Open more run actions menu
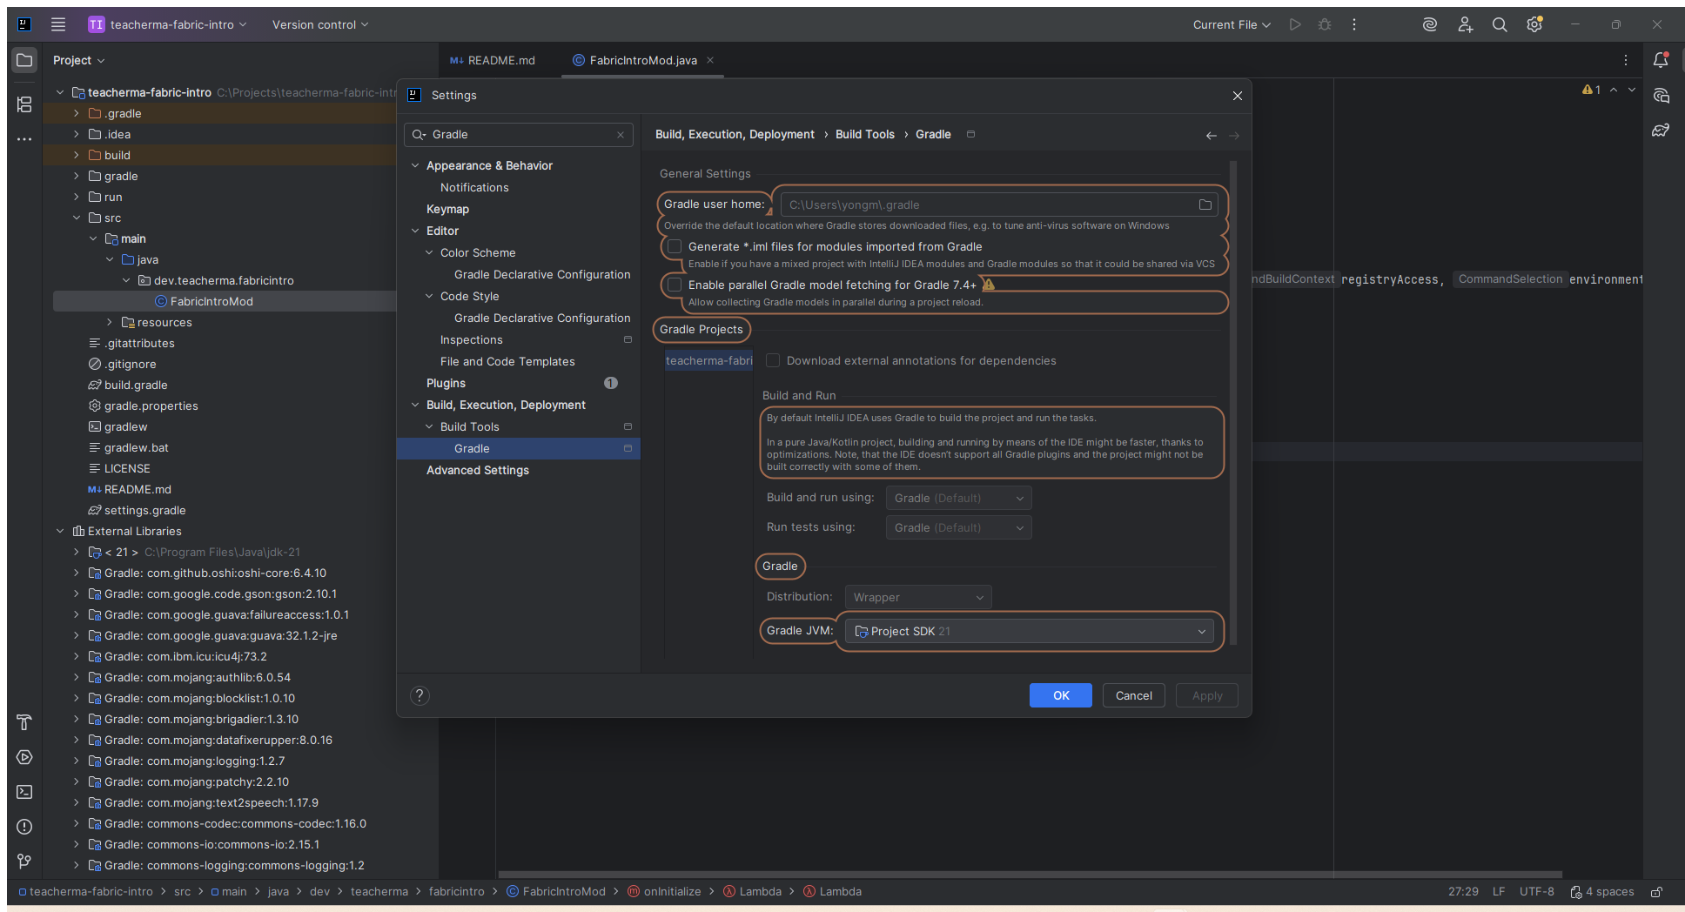Screen dimensions: 1685x912 pos(1354,24)
